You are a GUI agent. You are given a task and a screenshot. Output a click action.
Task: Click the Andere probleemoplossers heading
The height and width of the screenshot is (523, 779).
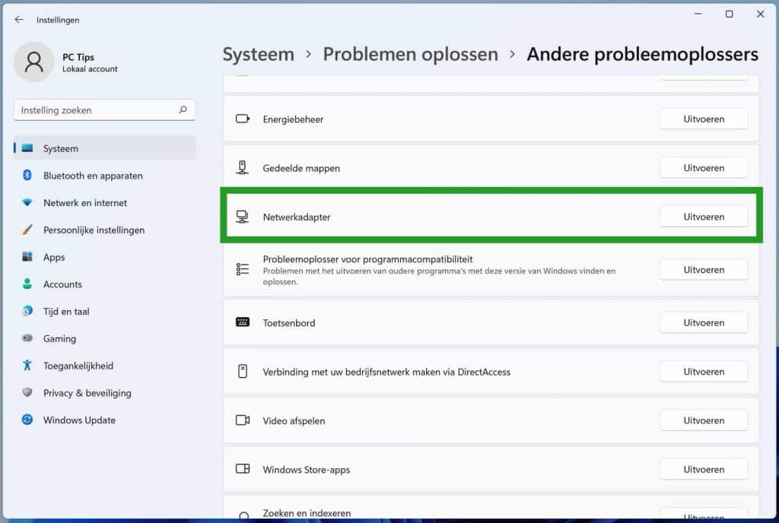(x=642, y=54)
